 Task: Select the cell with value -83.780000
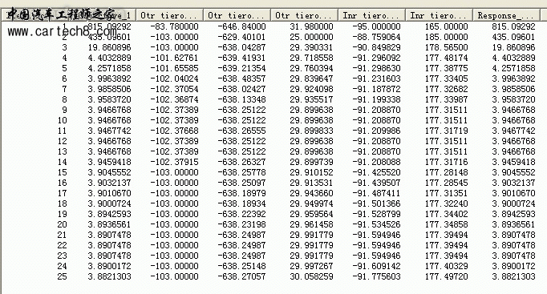(x=174, y=26)
